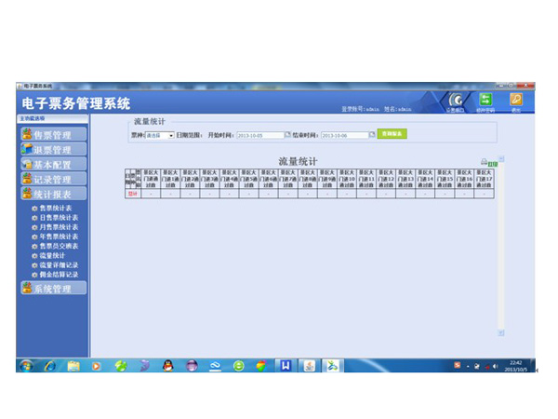
Task: Open calendar picker for 结束时间
Action: [x=372, y=135]
